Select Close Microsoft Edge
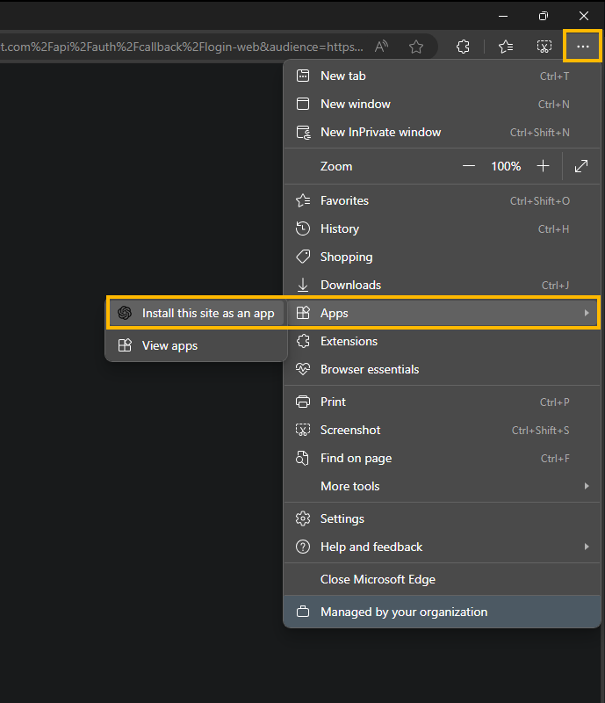605x703 pixels. click(x=442, y=580)
